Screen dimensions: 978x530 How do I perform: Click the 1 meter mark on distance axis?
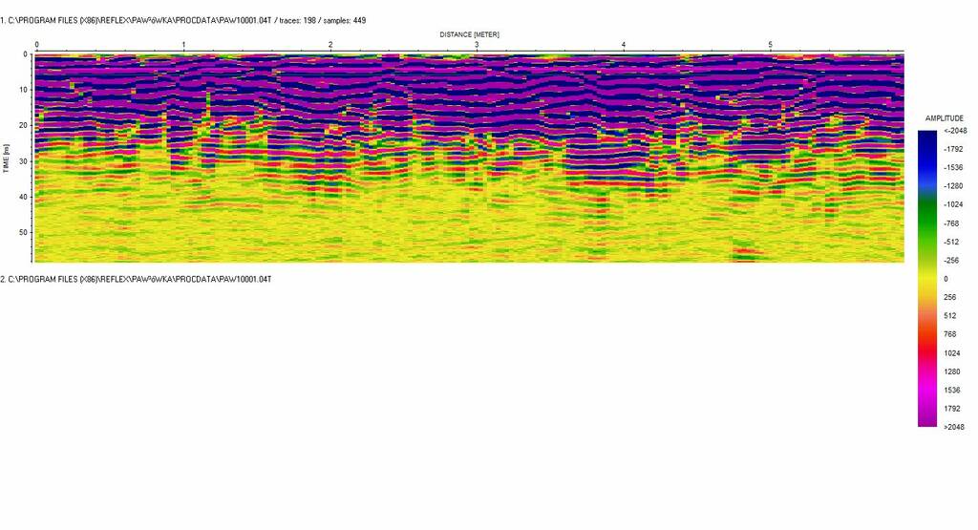tap(183, 45)
